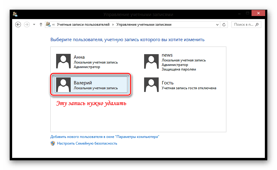
Task: Maximize the account management window
Action: (x=248, y=13)
